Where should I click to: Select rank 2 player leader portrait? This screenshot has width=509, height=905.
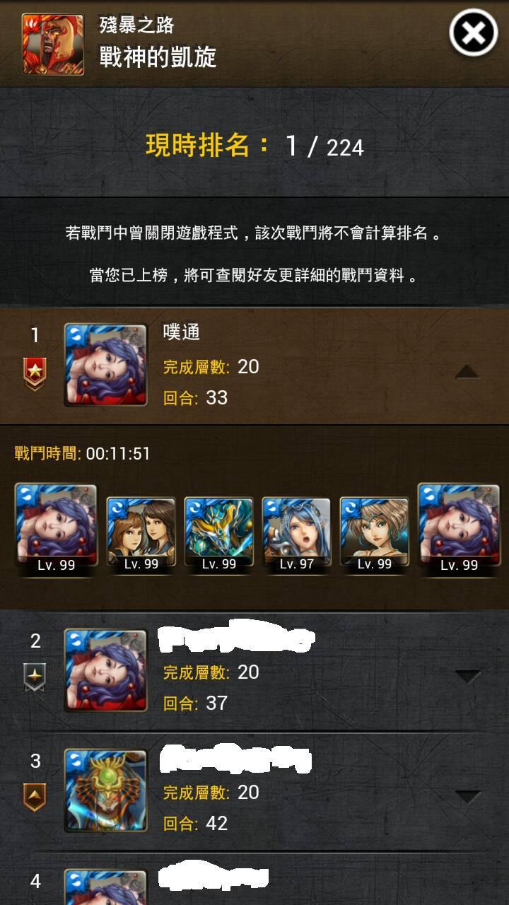[x=105, y=670]
